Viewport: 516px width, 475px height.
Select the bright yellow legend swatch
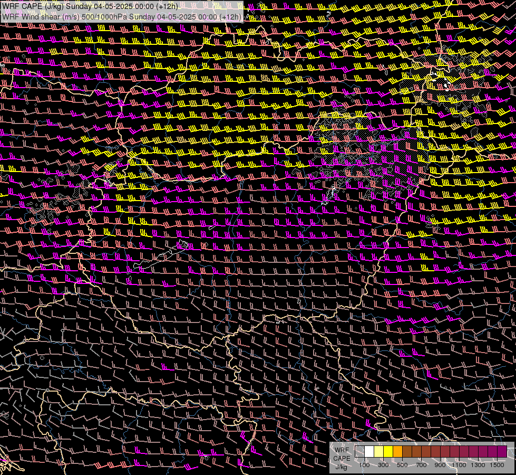(388, 452)
